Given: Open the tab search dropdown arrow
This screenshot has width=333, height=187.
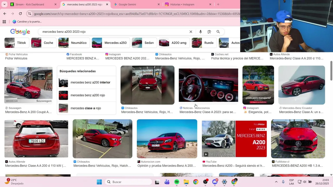Looking at the screenshot, I should pyautogui.click(x=4, y=4).
